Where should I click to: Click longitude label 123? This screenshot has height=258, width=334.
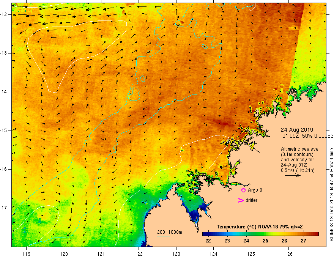point(176,254)
